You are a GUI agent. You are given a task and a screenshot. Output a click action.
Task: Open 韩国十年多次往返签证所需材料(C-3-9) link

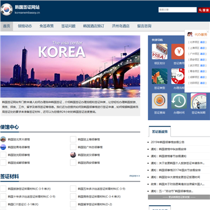point(32,197)
